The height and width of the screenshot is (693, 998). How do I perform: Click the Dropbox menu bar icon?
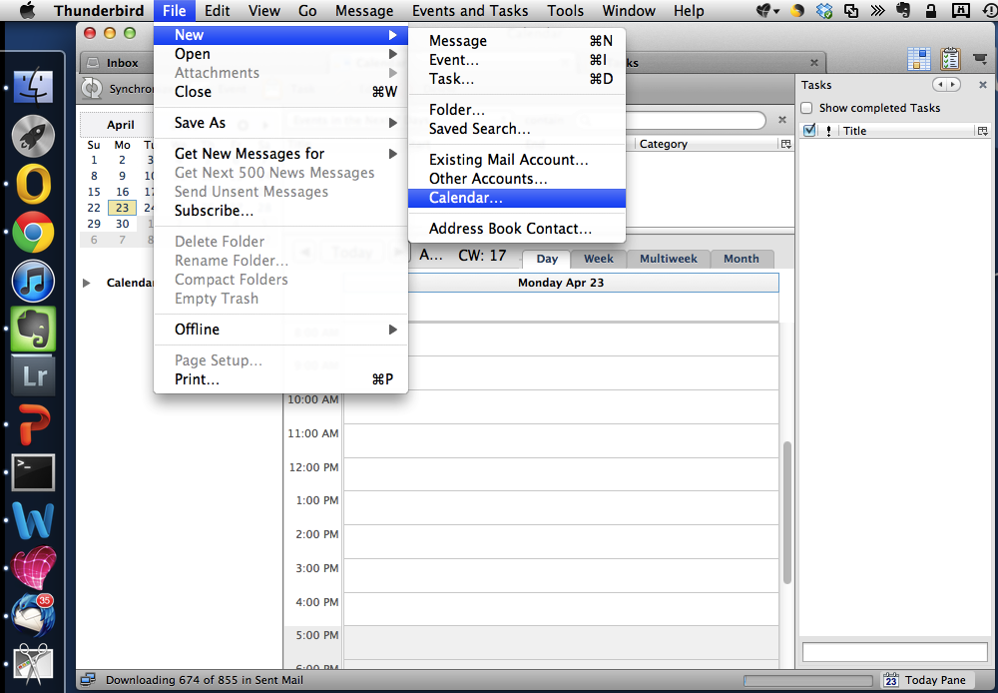click(x=823, y=10)
